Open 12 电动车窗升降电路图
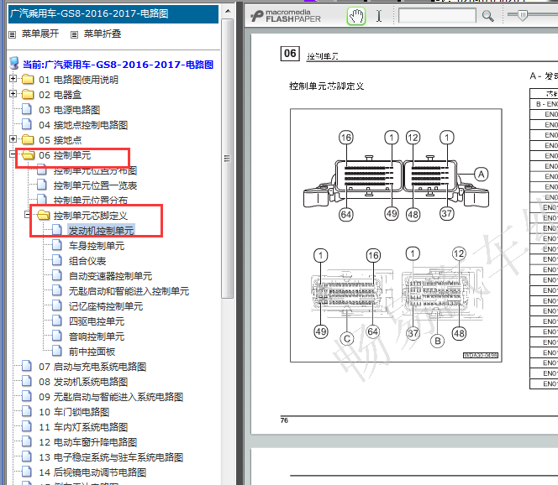Image resolution: width=558 pixels, height=485 pixels. coord(88,442)
